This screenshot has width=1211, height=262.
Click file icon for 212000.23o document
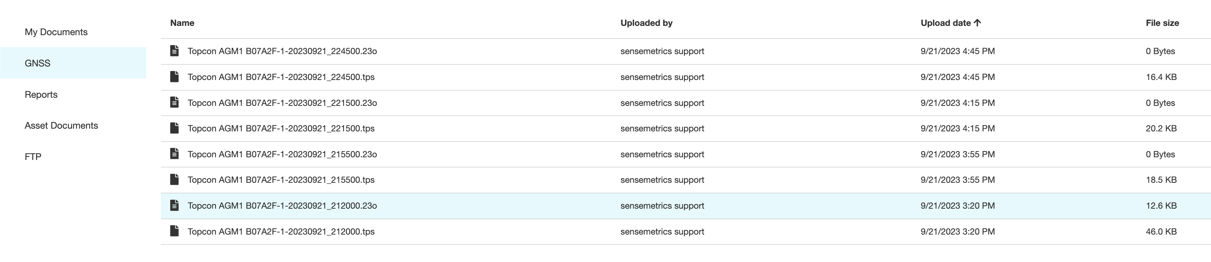[x=174, y=205]
